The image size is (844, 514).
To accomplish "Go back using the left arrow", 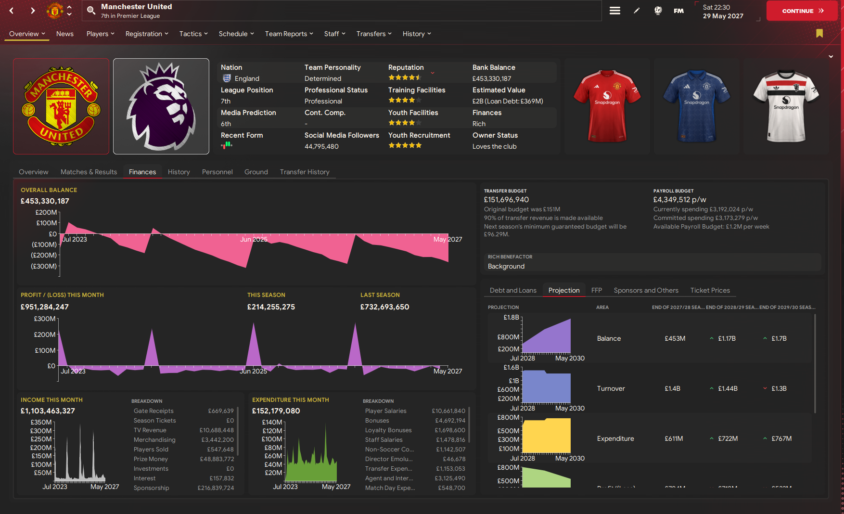I will [12, 11].
